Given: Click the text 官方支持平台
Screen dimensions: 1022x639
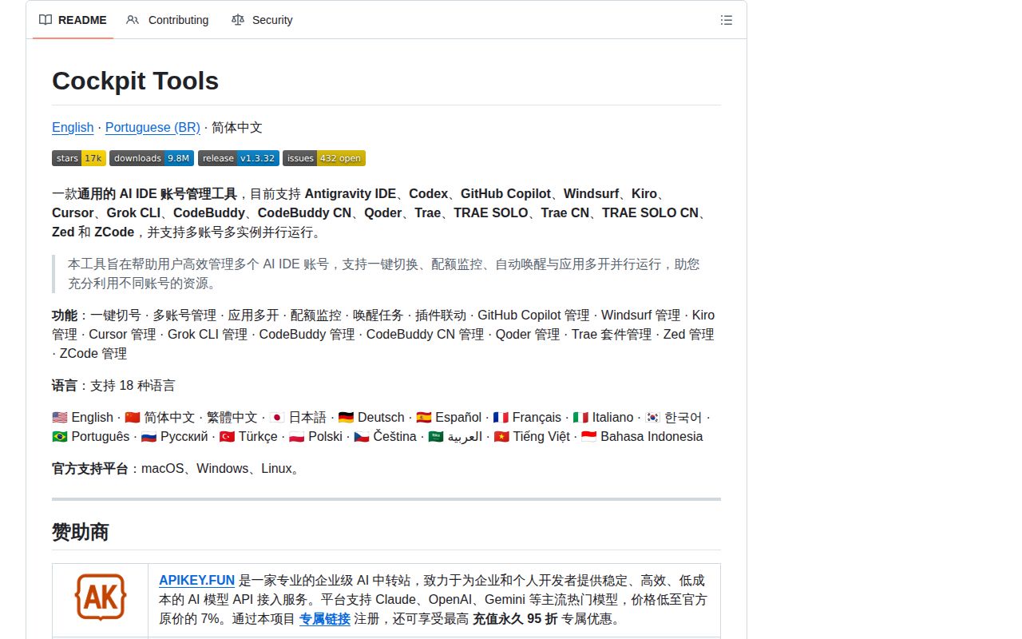Looking at the screenshot, I should (x=90, y=468).
